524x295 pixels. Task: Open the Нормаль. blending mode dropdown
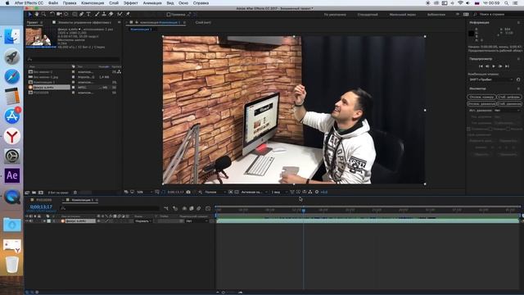[x=143, y=221]
